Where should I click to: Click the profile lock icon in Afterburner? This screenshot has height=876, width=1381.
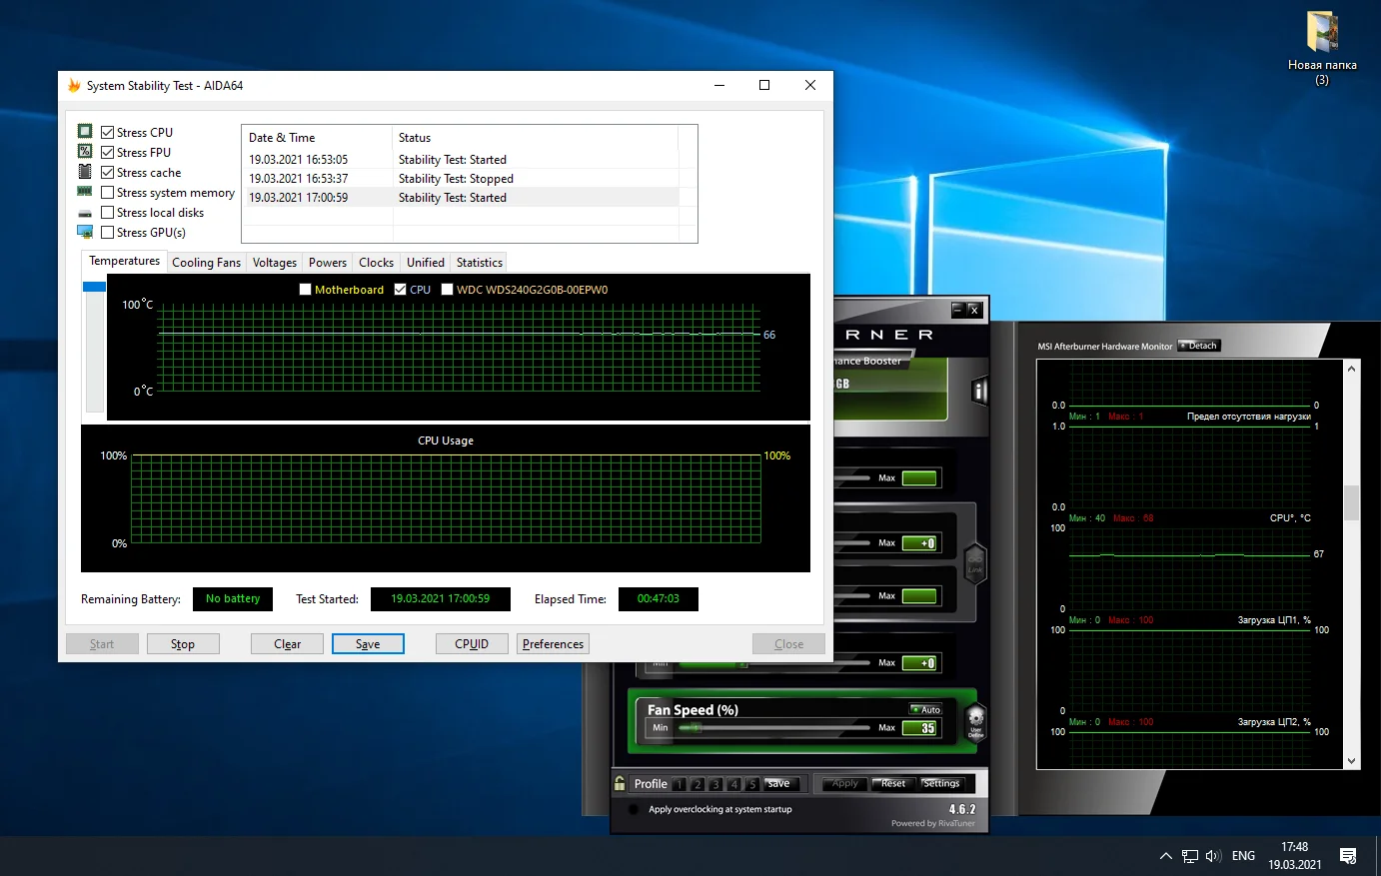[620, 784]
